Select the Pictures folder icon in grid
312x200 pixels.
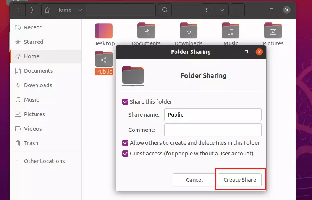coord(273,31)
